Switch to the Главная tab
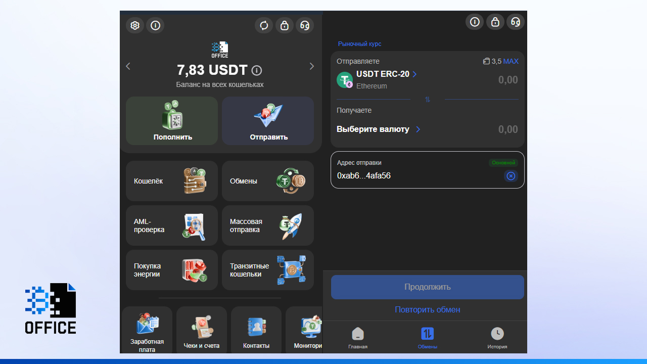Screen dimensions: 647x364 tap(358, 338)
